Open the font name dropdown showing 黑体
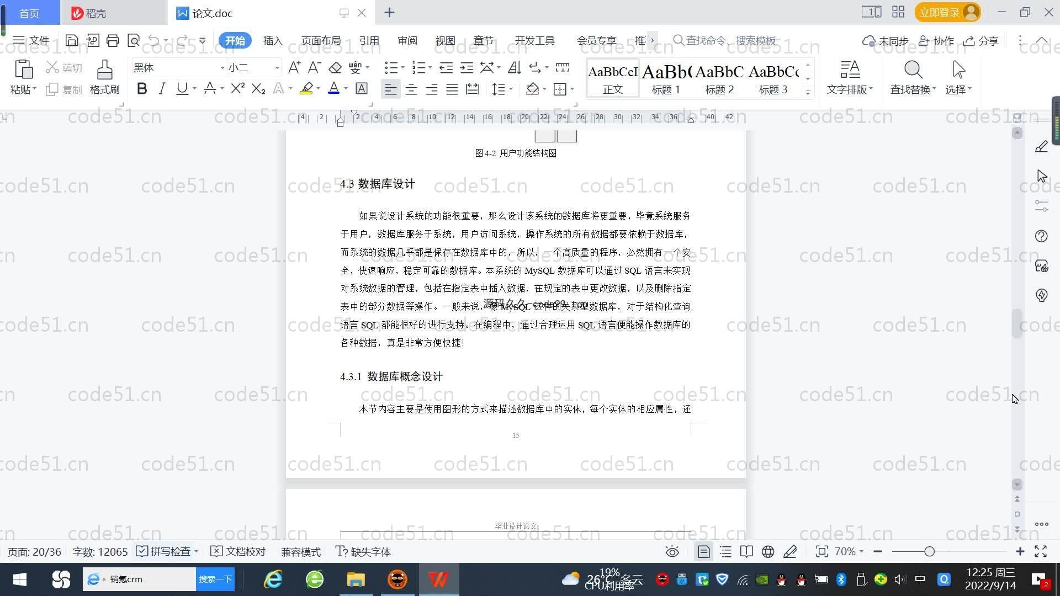Screen dimensions: 1060x596 222,68
